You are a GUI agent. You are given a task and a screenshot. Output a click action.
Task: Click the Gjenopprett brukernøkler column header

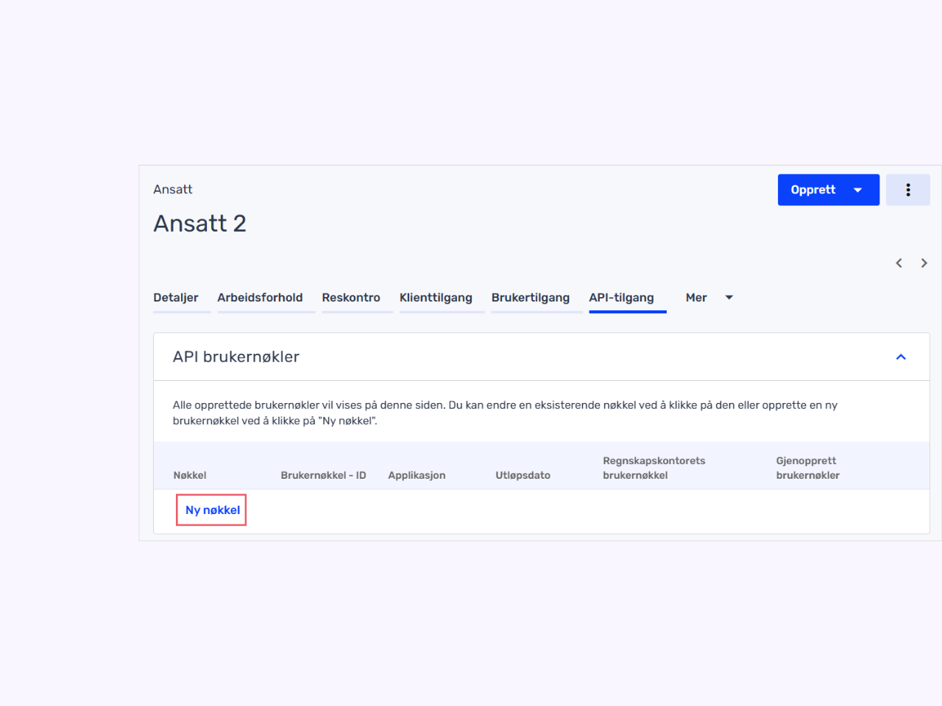808,468
